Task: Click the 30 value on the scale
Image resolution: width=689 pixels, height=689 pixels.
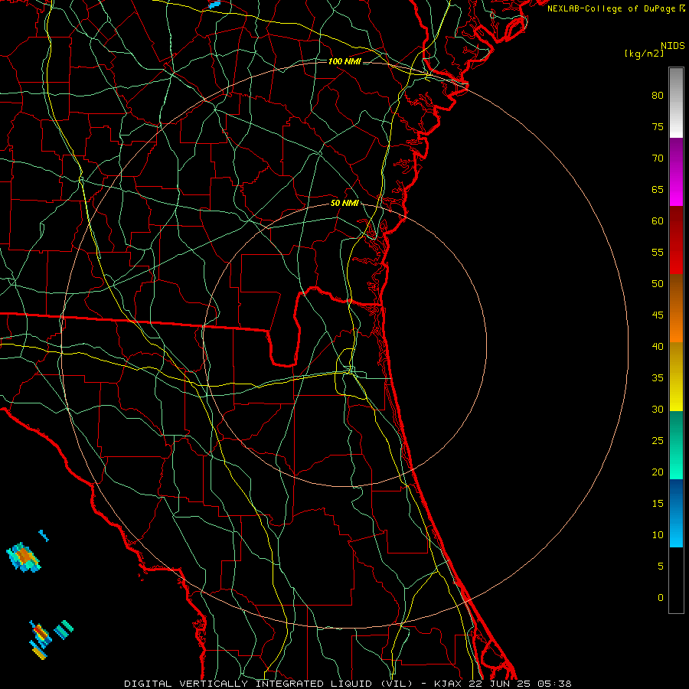Action: 658,409
